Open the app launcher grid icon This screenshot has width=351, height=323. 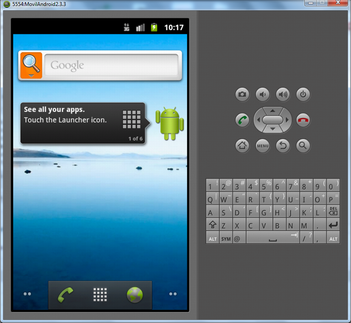pyautogui.click(x=100, y=294)
